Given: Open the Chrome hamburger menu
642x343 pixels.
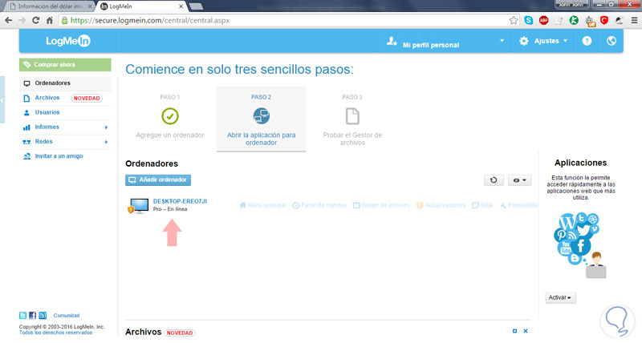Looking at the screenshot, I should coord(634,20).
